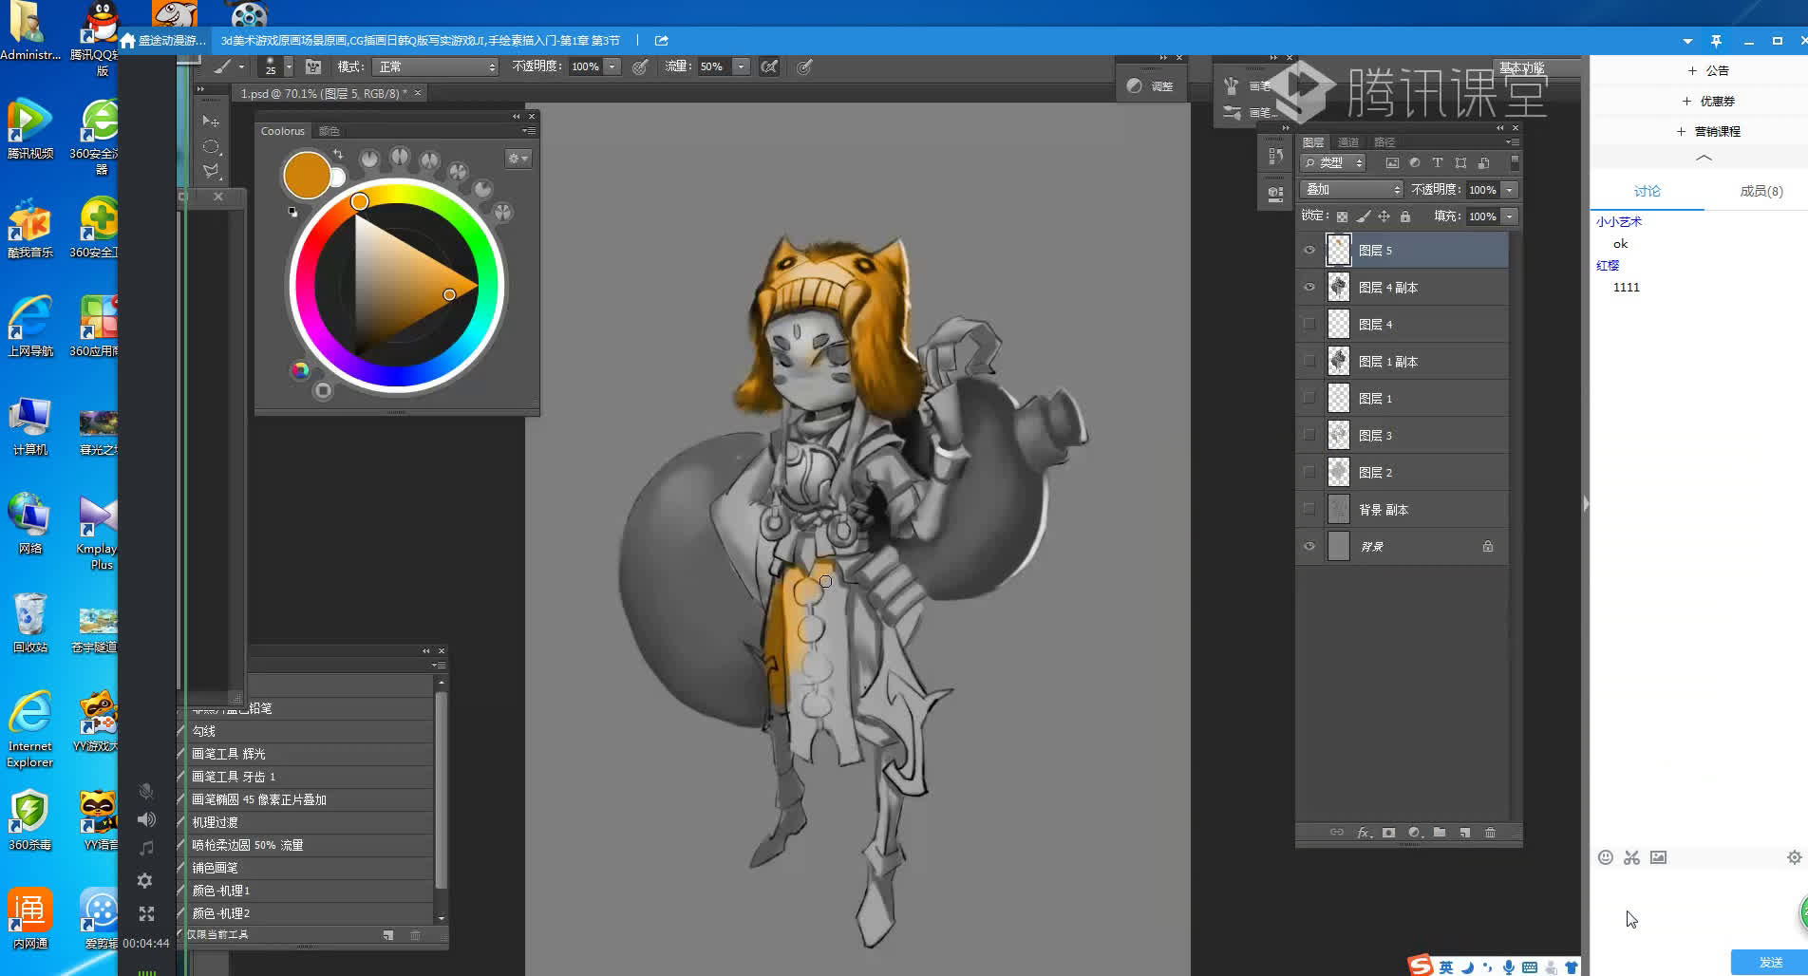Viewport: 1808px width, 976px height.
Task: Open the brush mode dropdown (正常)
Action: click(436, 66)
